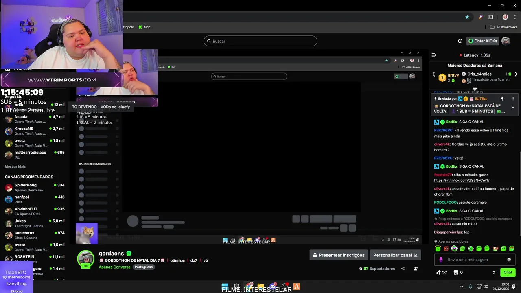The image size is (521, 293).
Task: Share the stream using the share icon
Action: (403, 269)
